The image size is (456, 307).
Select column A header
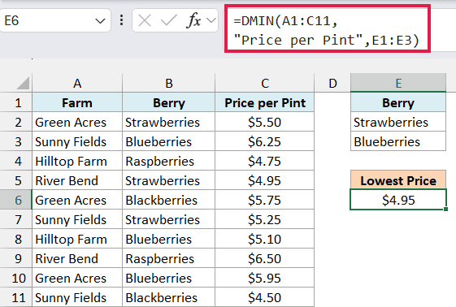(x=77, y=84)
